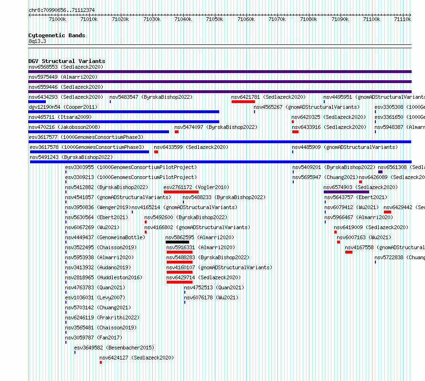Screen dimensions: 425x381
Task: Click nsv6007163 (Wu2021) label
Action: coord(364,237)
